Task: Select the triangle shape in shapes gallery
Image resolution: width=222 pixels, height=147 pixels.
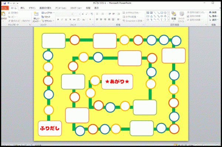Action: tap(151, 16)
